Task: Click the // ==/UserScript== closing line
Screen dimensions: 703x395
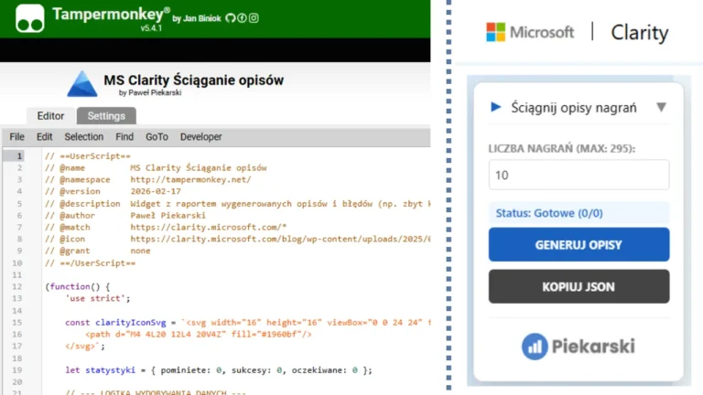Action: 90,263
